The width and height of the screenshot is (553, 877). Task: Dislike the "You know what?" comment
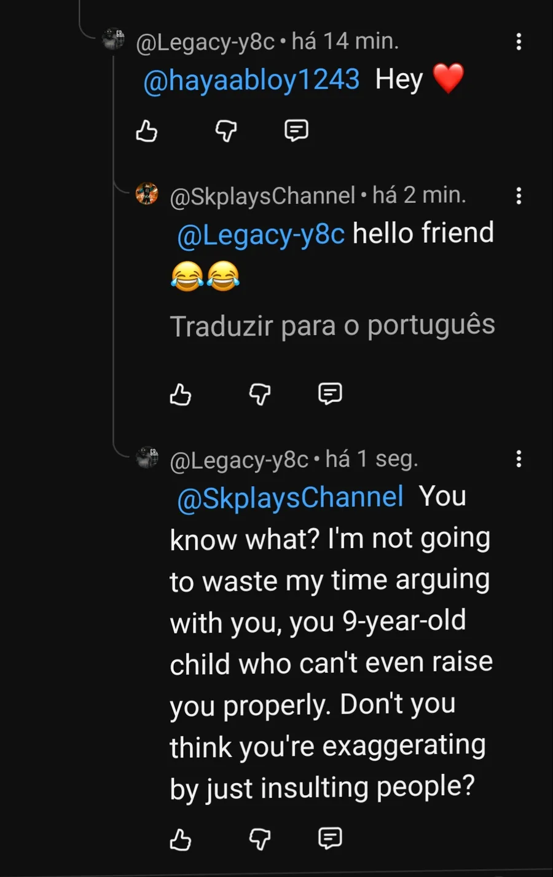click(x=260, y=840)
